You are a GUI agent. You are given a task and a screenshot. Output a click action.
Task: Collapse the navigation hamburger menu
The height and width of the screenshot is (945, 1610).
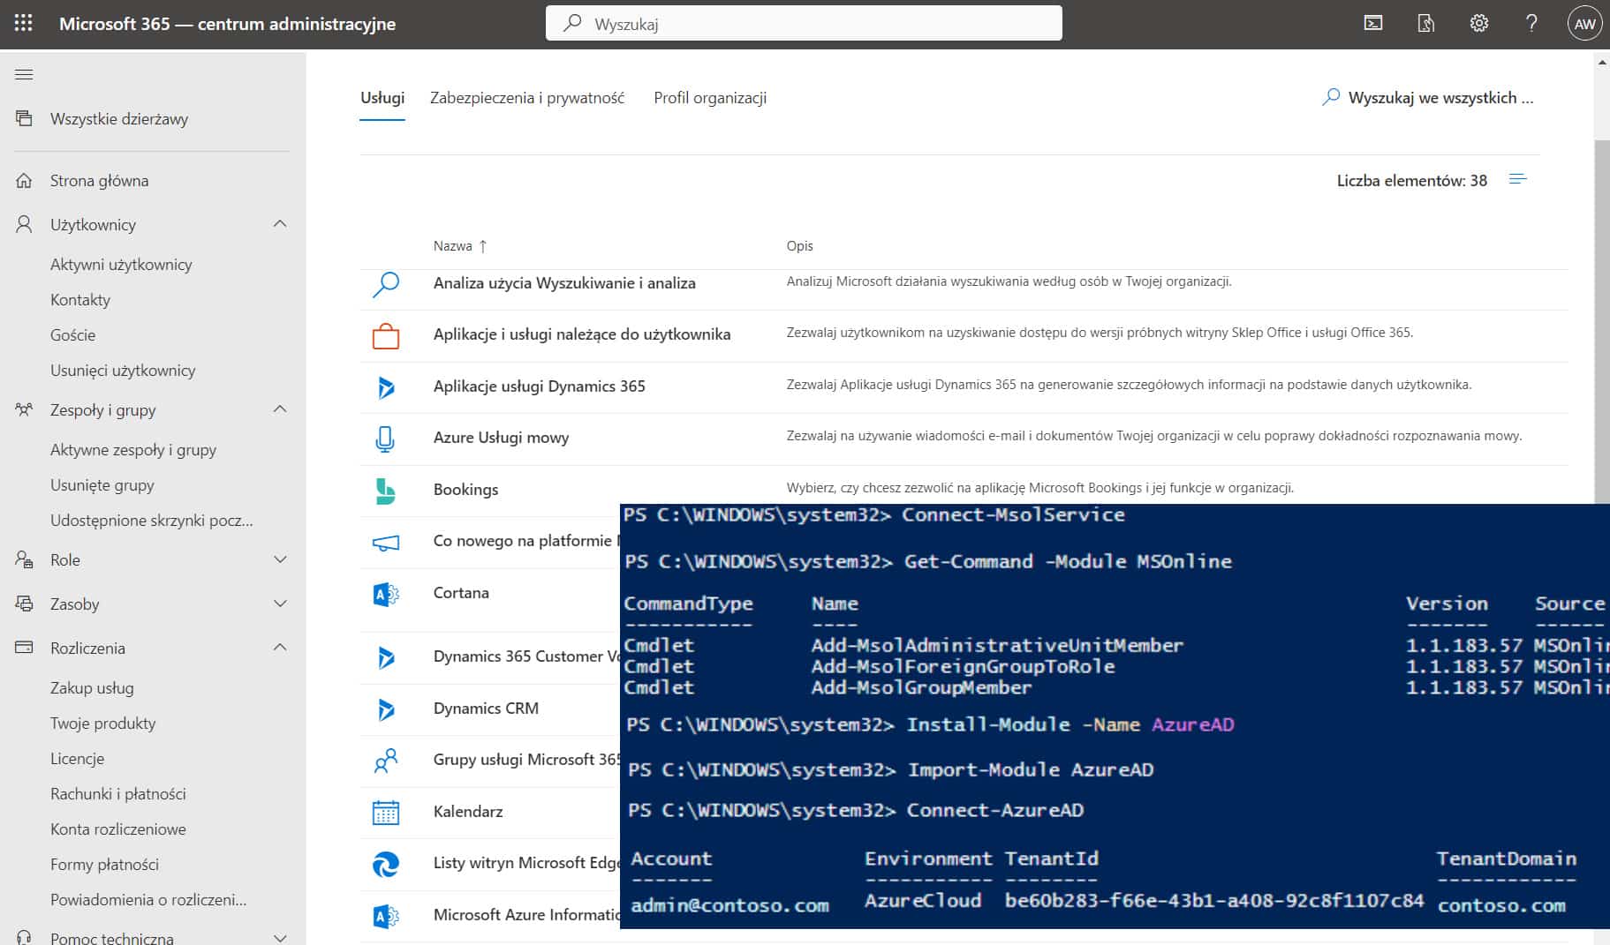point(24,74)
